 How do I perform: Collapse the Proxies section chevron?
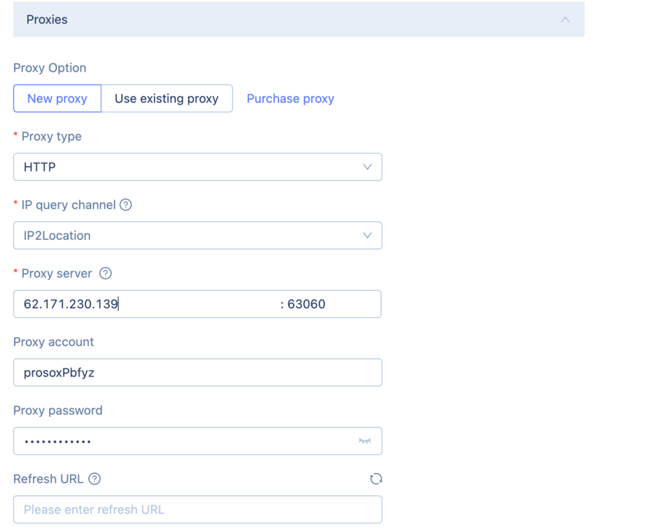[565, 19]
